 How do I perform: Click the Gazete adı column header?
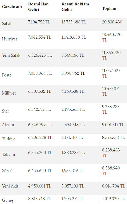tap(12, 7)
